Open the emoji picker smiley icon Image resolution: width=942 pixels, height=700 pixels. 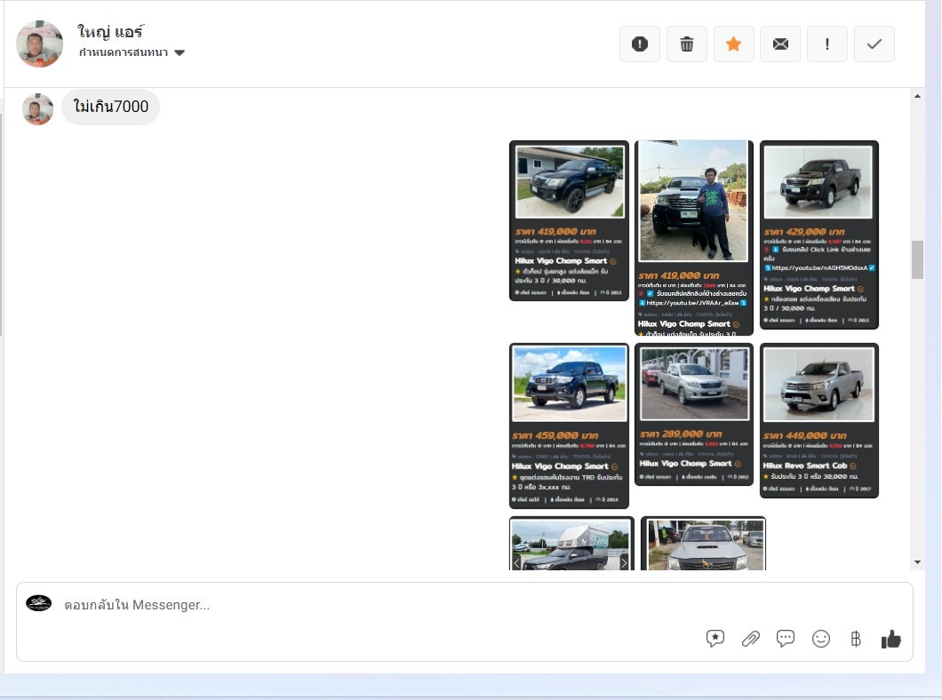point(821,638)
